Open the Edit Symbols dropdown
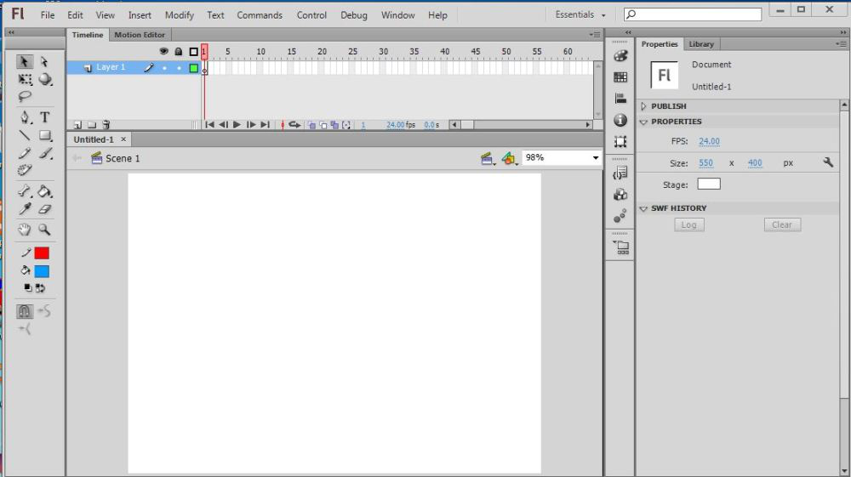 pyautogui.click(x=510, y=158)
